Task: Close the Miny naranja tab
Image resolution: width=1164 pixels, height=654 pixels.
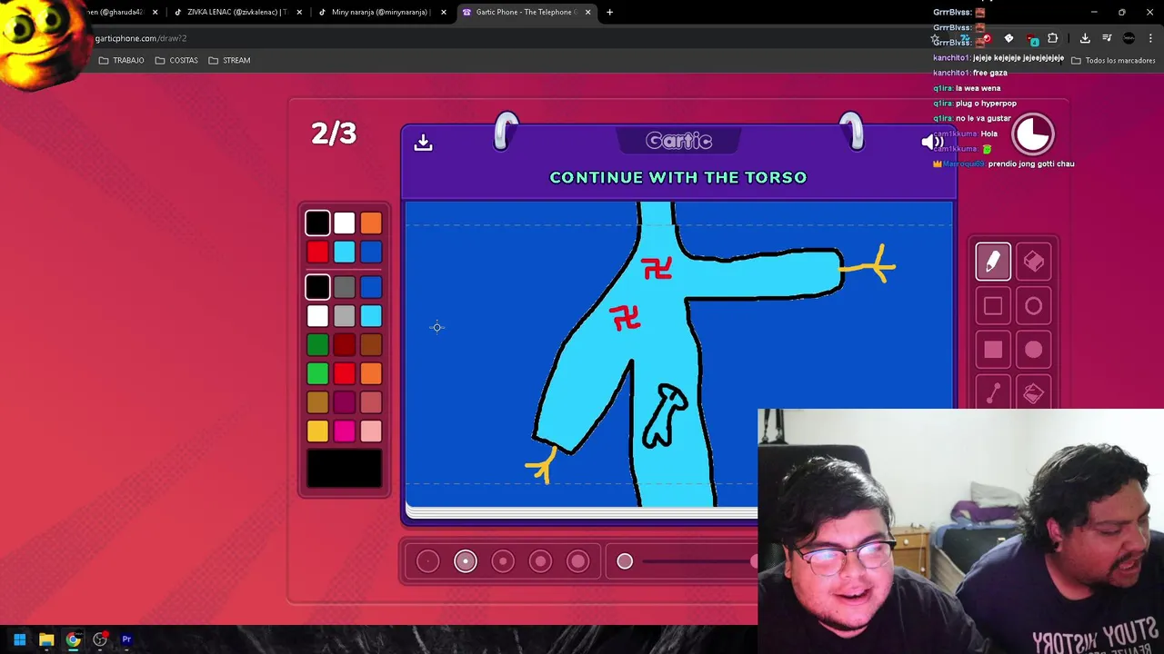Action: (443, 12)
